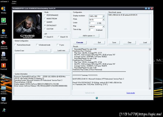Open the FBWH BenchTool desktop shortcut
Viewport: 163px width, 117px height.
point(4,56)
